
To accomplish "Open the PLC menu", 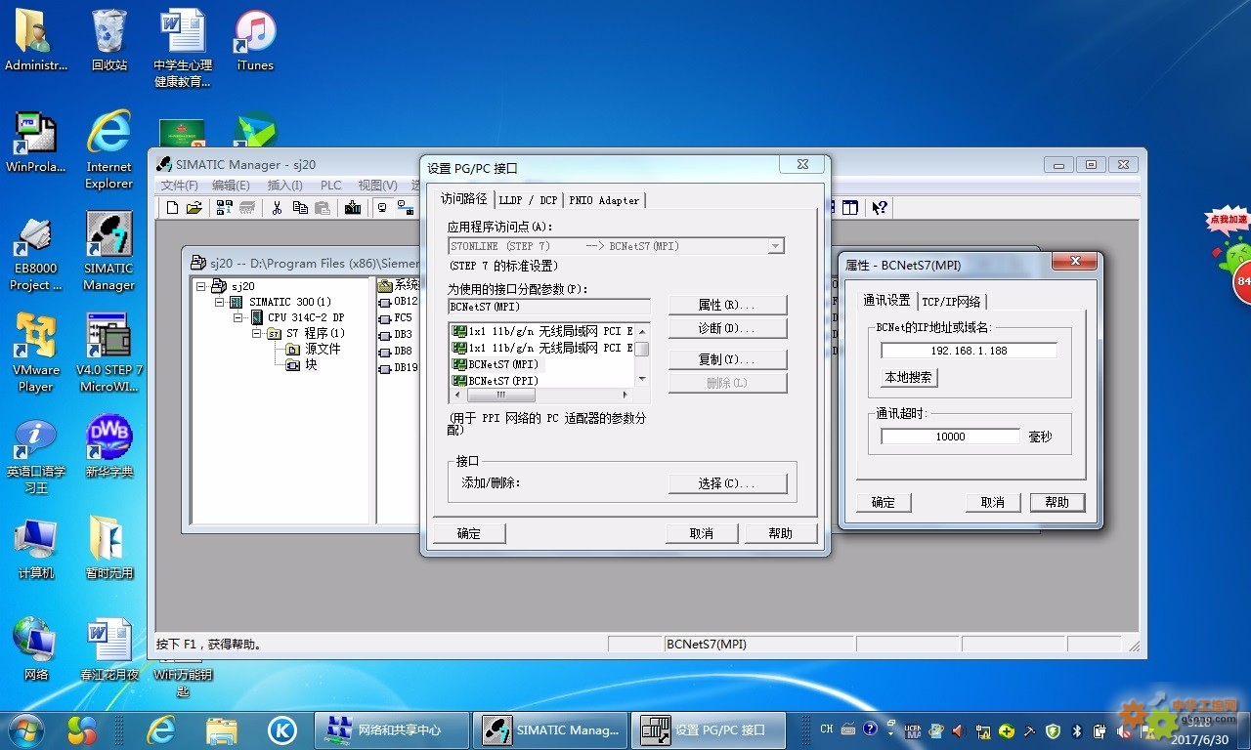I will pos(330,186).
